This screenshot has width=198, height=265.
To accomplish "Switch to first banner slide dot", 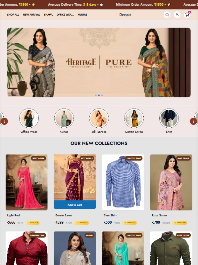I will 96,95.
